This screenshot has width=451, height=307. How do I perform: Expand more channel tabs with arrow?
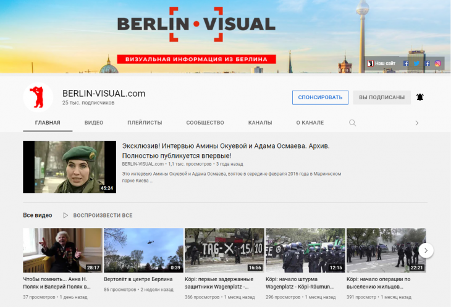coord(417,123)
